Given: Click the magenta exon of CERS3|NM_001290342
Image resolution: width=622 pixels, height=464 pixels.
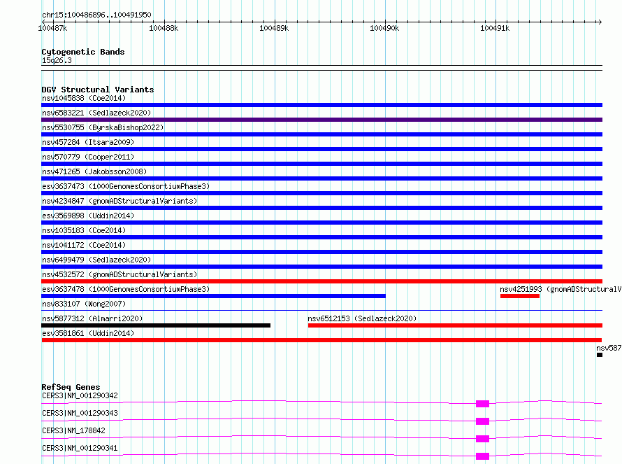Looking at the screenshot, I should 482,404.
